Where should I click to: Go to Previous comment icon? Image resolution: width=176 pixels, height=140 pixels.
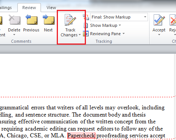pyautogui.click(x=31, y=20)
